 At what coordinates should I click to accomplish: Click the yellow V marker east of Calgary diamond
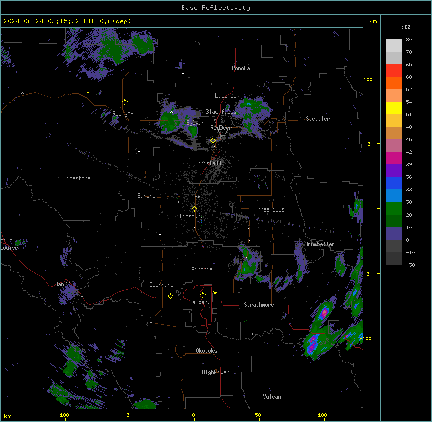click(215, 293)
